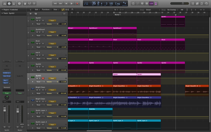Open the Drag mode No Overlap dropdown

click(x=173, y=10)
